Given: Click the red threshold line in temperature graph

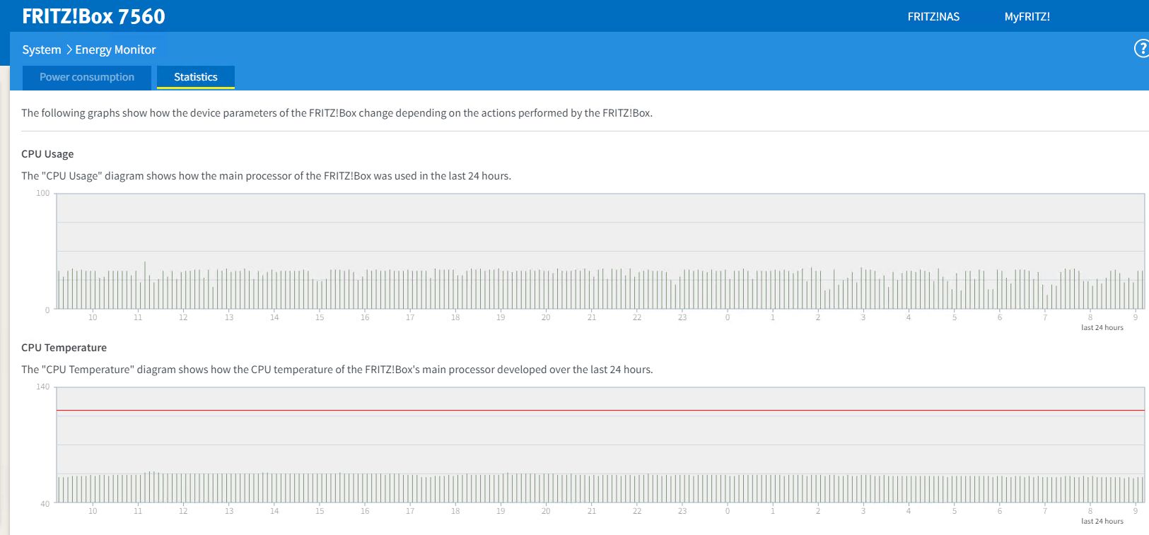Looking at the screenshot, I should (x=600, y=410).
